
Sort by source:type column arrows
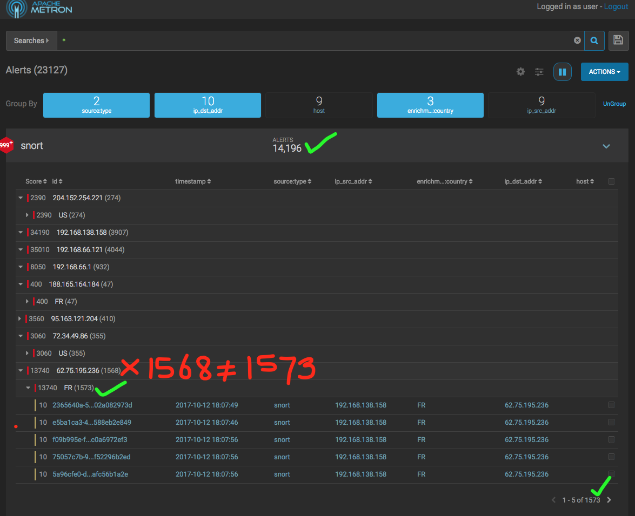(x=310, y=181)
